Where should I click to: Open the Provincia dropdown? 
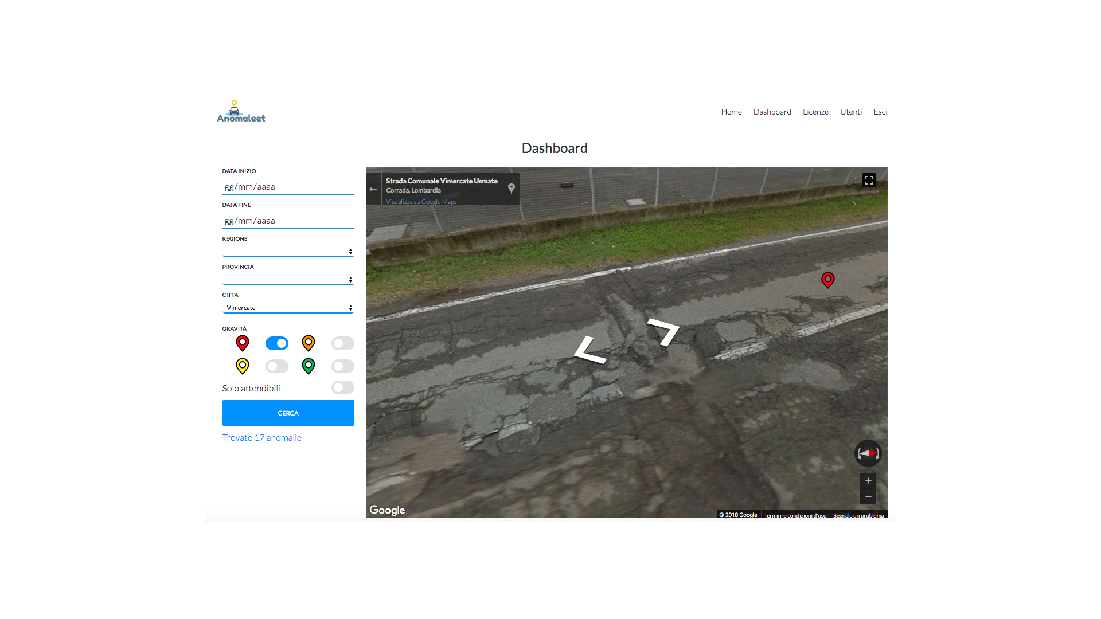(x=288, y=279)
